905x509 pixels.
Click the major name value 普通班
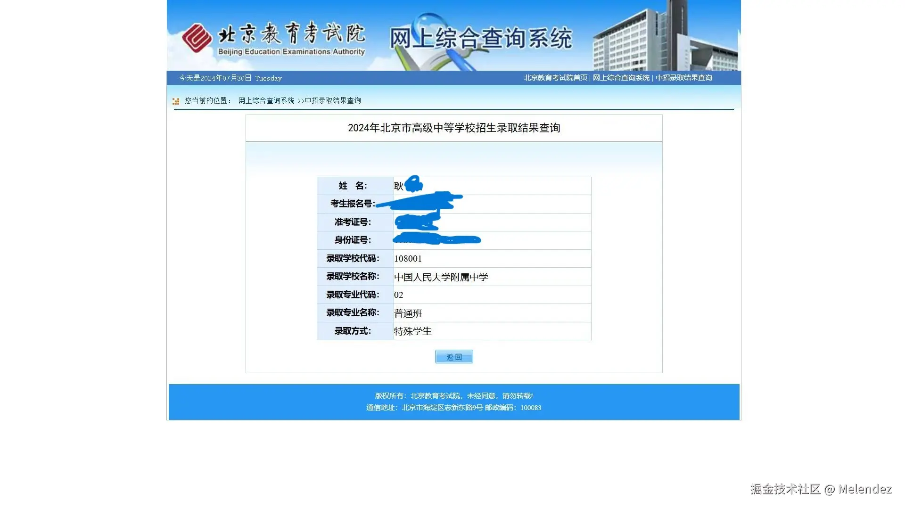pos(408,313)
